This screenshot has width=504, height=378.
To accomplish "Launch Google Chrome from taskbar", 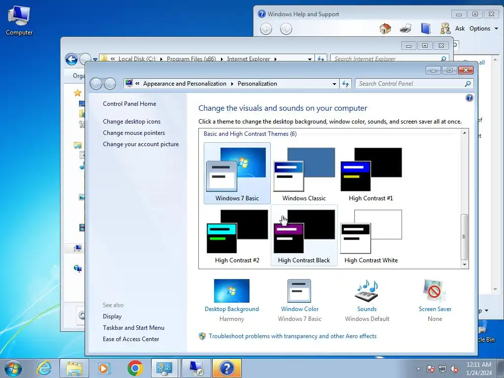I will coord(135,368).
